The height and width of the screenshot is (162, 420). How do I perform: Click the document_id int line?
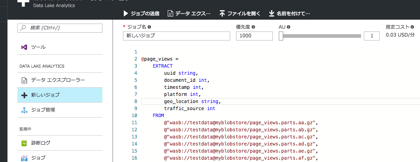[x=187, y=80]
